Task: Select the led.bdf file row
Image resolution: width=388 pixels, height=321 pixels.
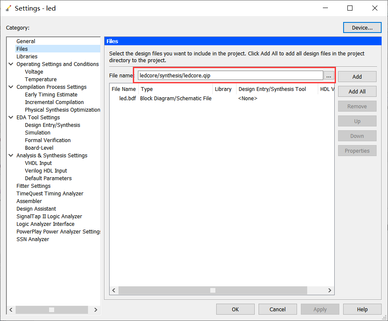Action: (127, 99)
